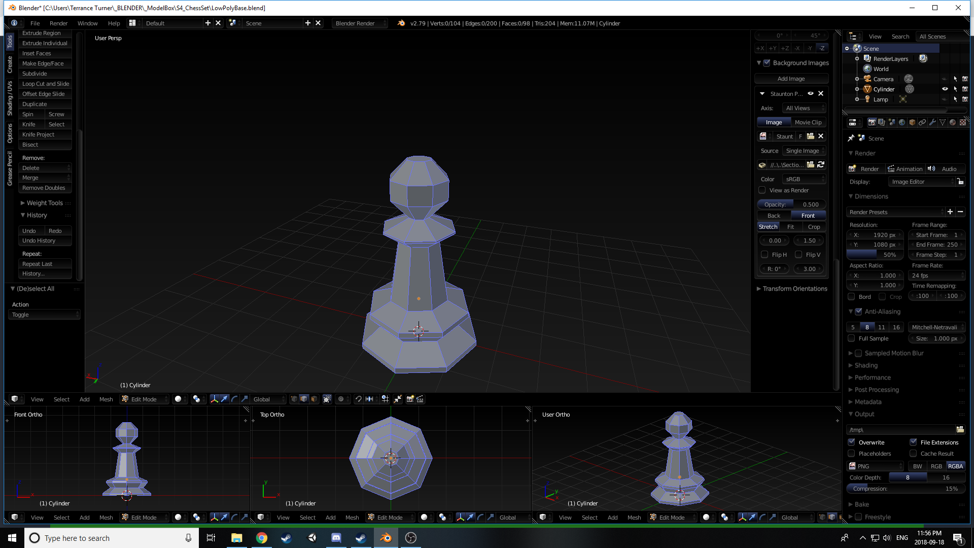Viewport: 974px width, 548px height.
Task: Toggle limit selection to visible icon
Action: 327,399
